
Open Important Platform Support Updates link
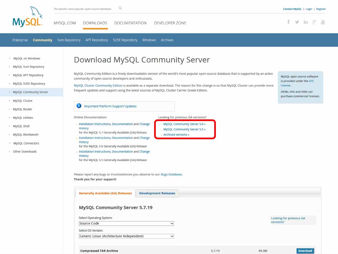(x=110, y=106)
